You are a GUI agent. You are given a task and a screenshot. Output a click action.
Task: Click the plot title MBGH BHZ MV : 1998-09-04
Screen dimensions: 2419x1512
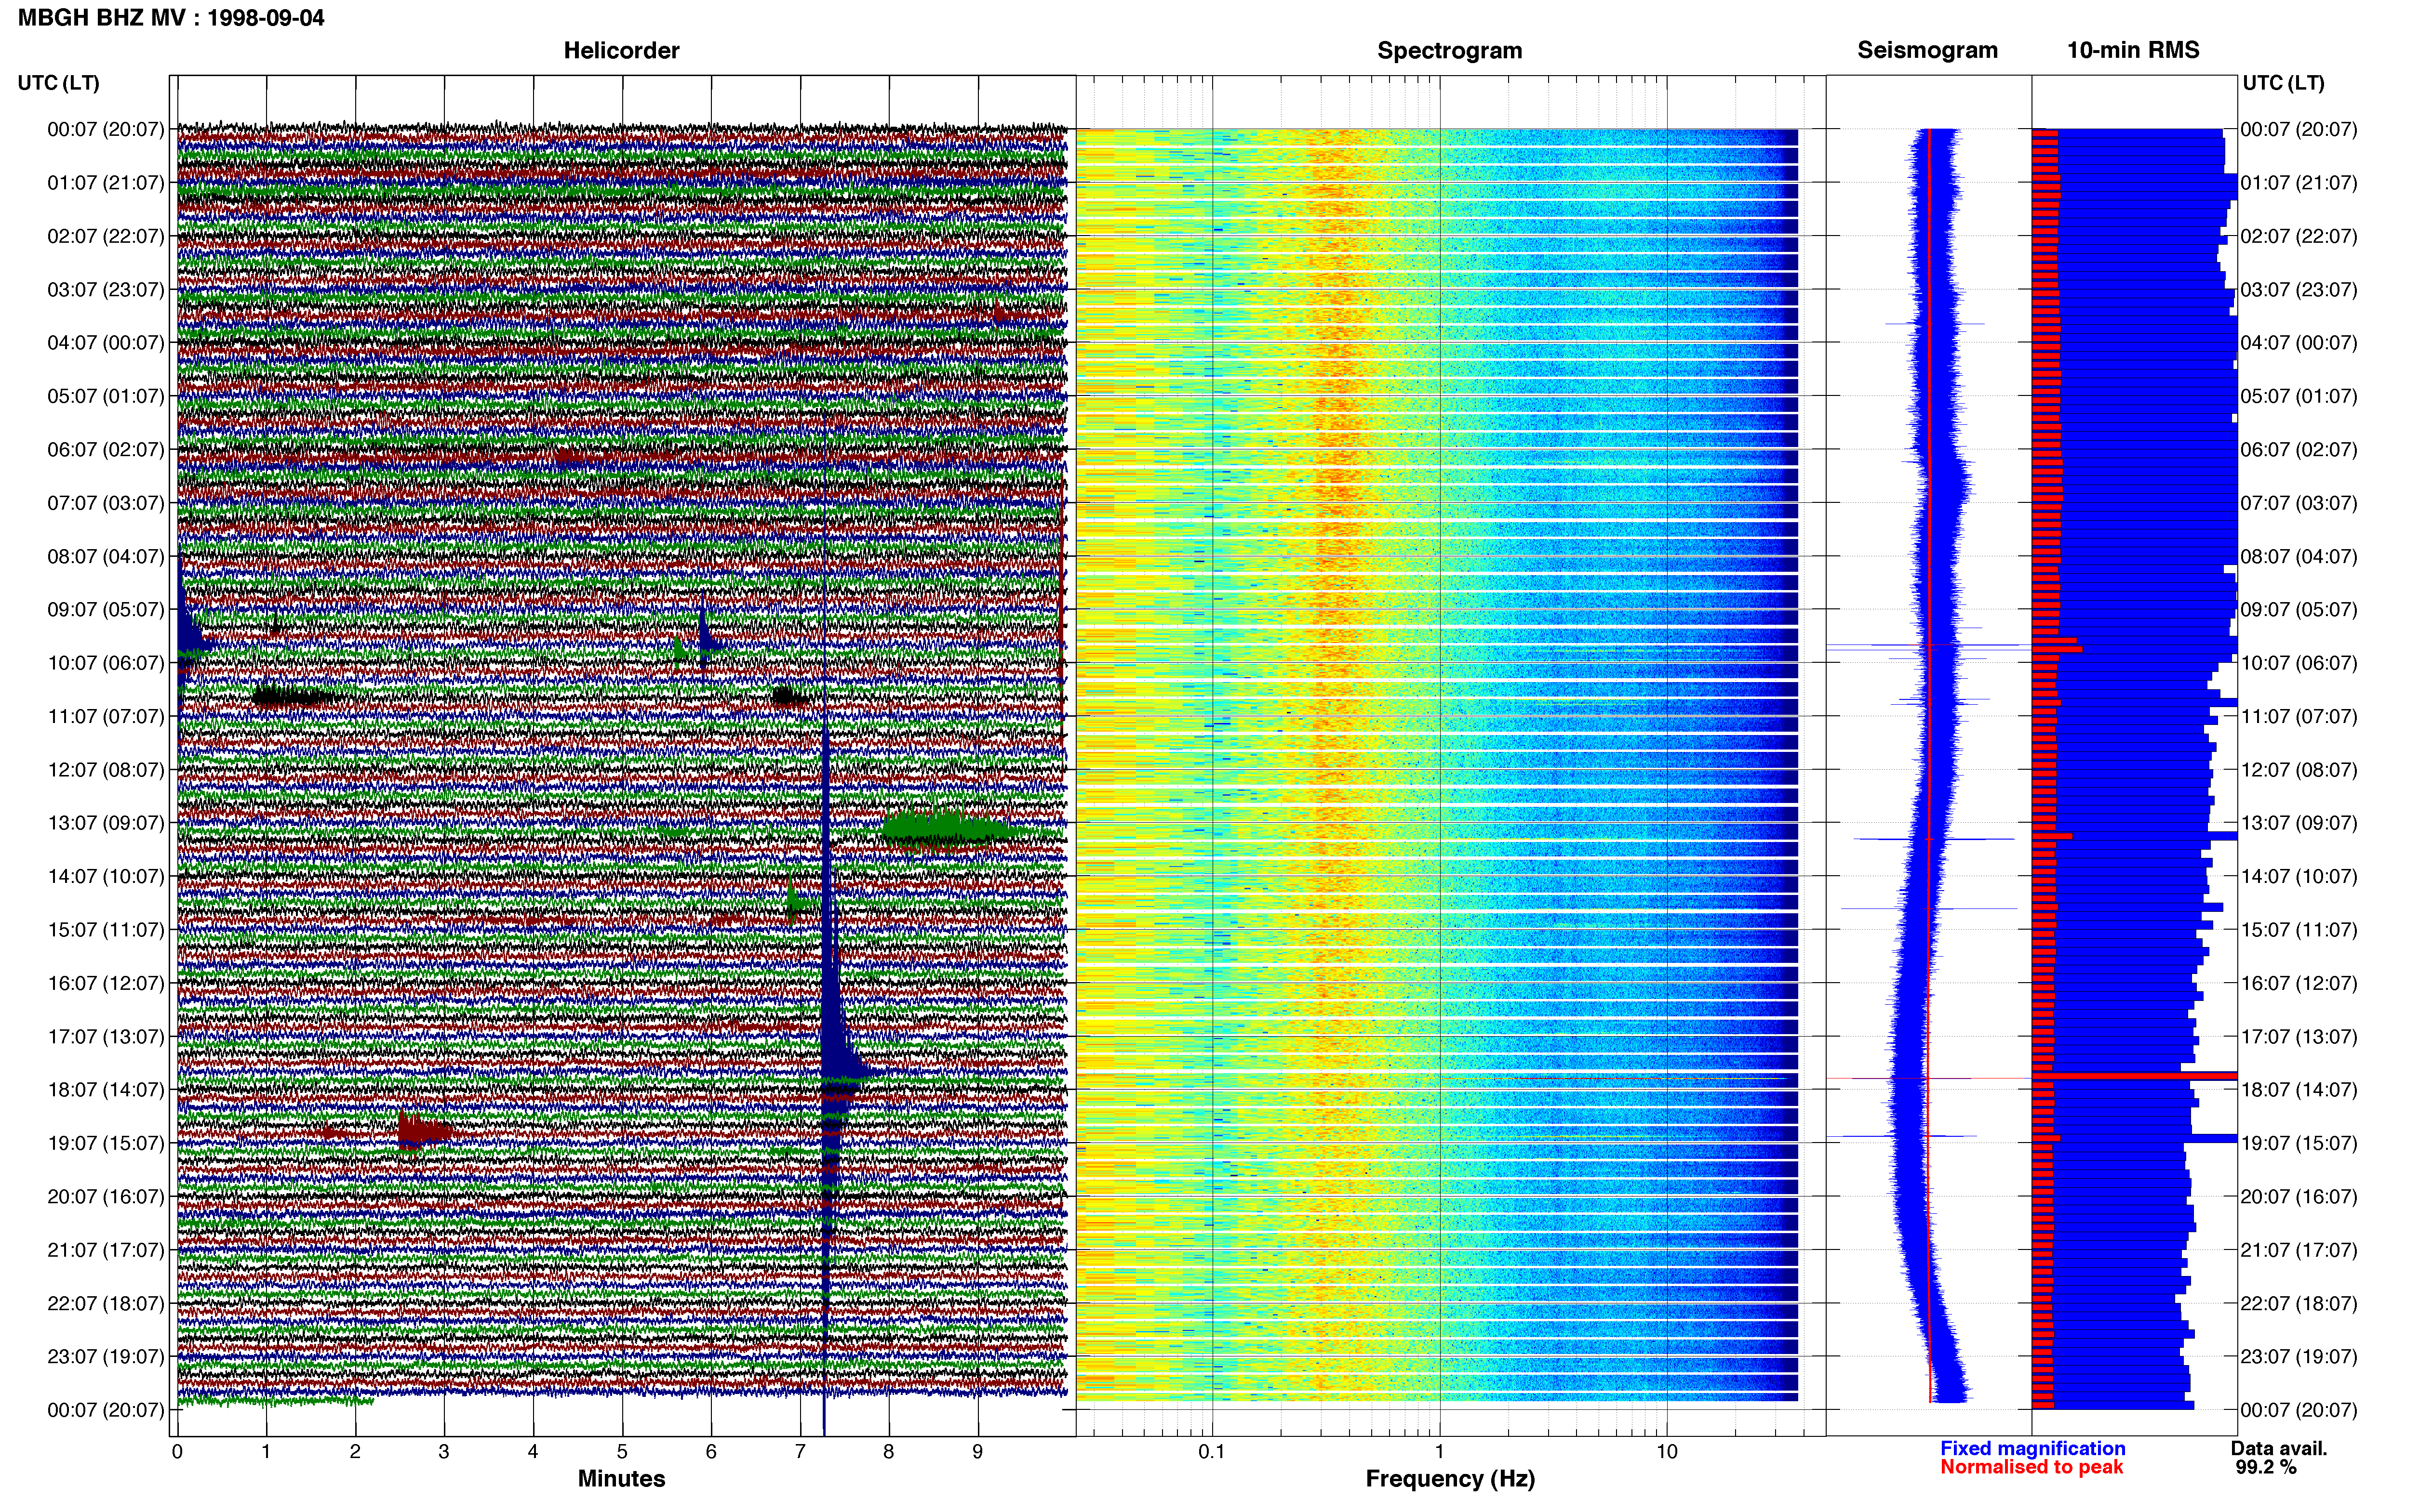[171, 18]
